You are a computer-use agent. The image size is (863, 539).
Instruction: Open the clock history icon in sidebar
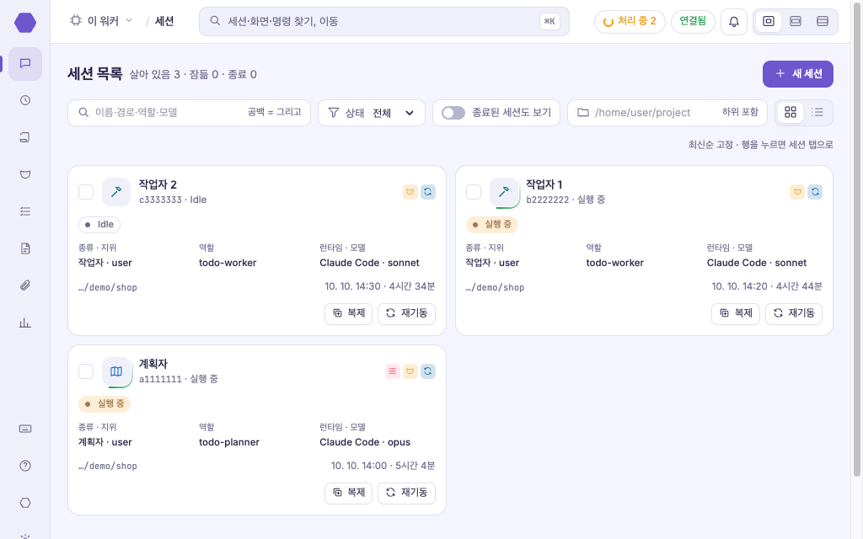25,101
